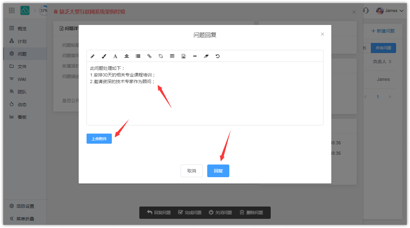This screenshot has height=228, width=410.
Task: Close the 问题回复 dialog with X
Action: tap(323, 34)
